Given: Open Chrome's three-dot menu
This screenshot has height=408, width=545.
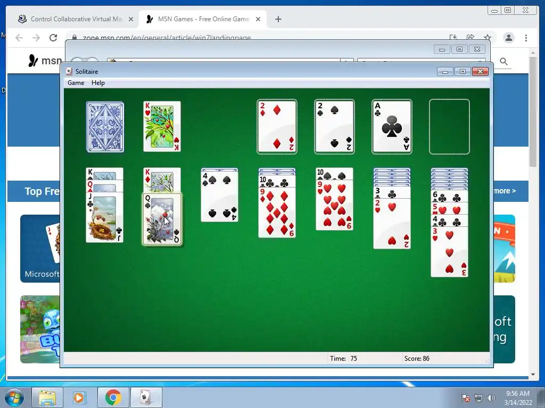Looking at the screenshot, I should point(526,38).
